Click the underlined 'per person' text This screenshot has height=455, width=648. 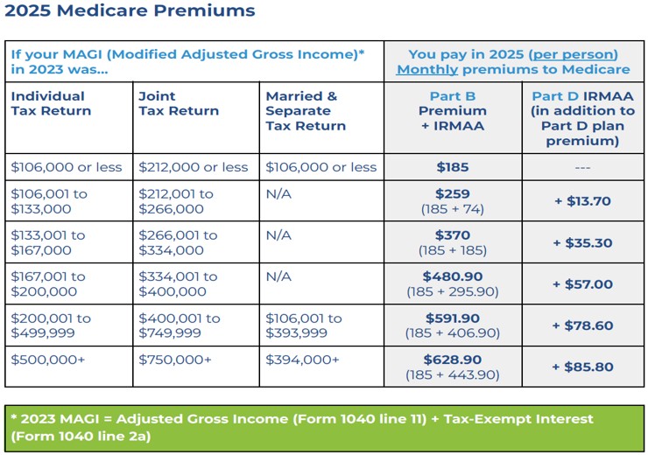tap(574, 54)
